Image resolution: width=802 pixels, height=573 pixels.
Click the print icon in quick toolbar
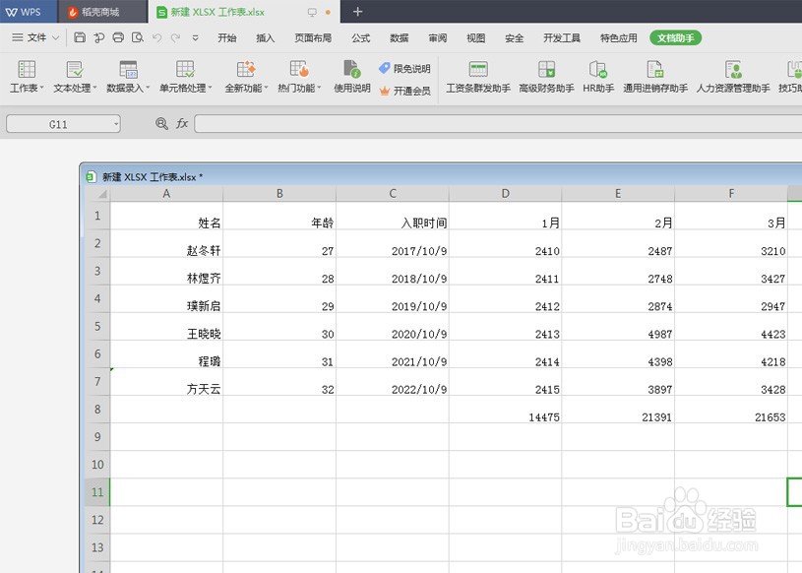(x=118, y=37)
